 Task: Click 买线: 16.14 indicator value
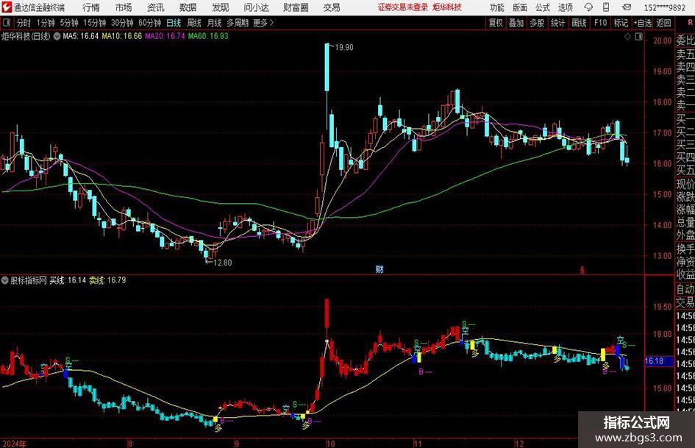pos(68,280)
